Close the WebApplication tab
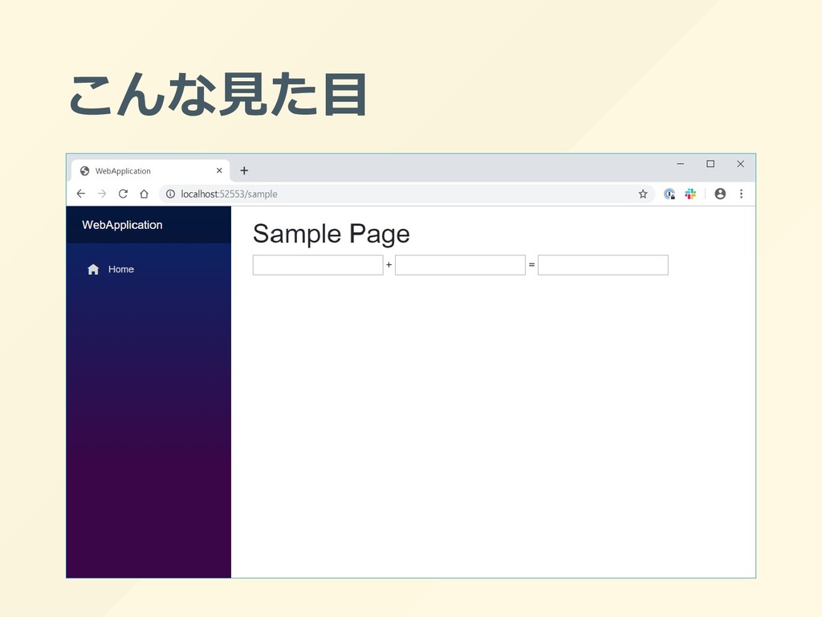 pos(219,170)
